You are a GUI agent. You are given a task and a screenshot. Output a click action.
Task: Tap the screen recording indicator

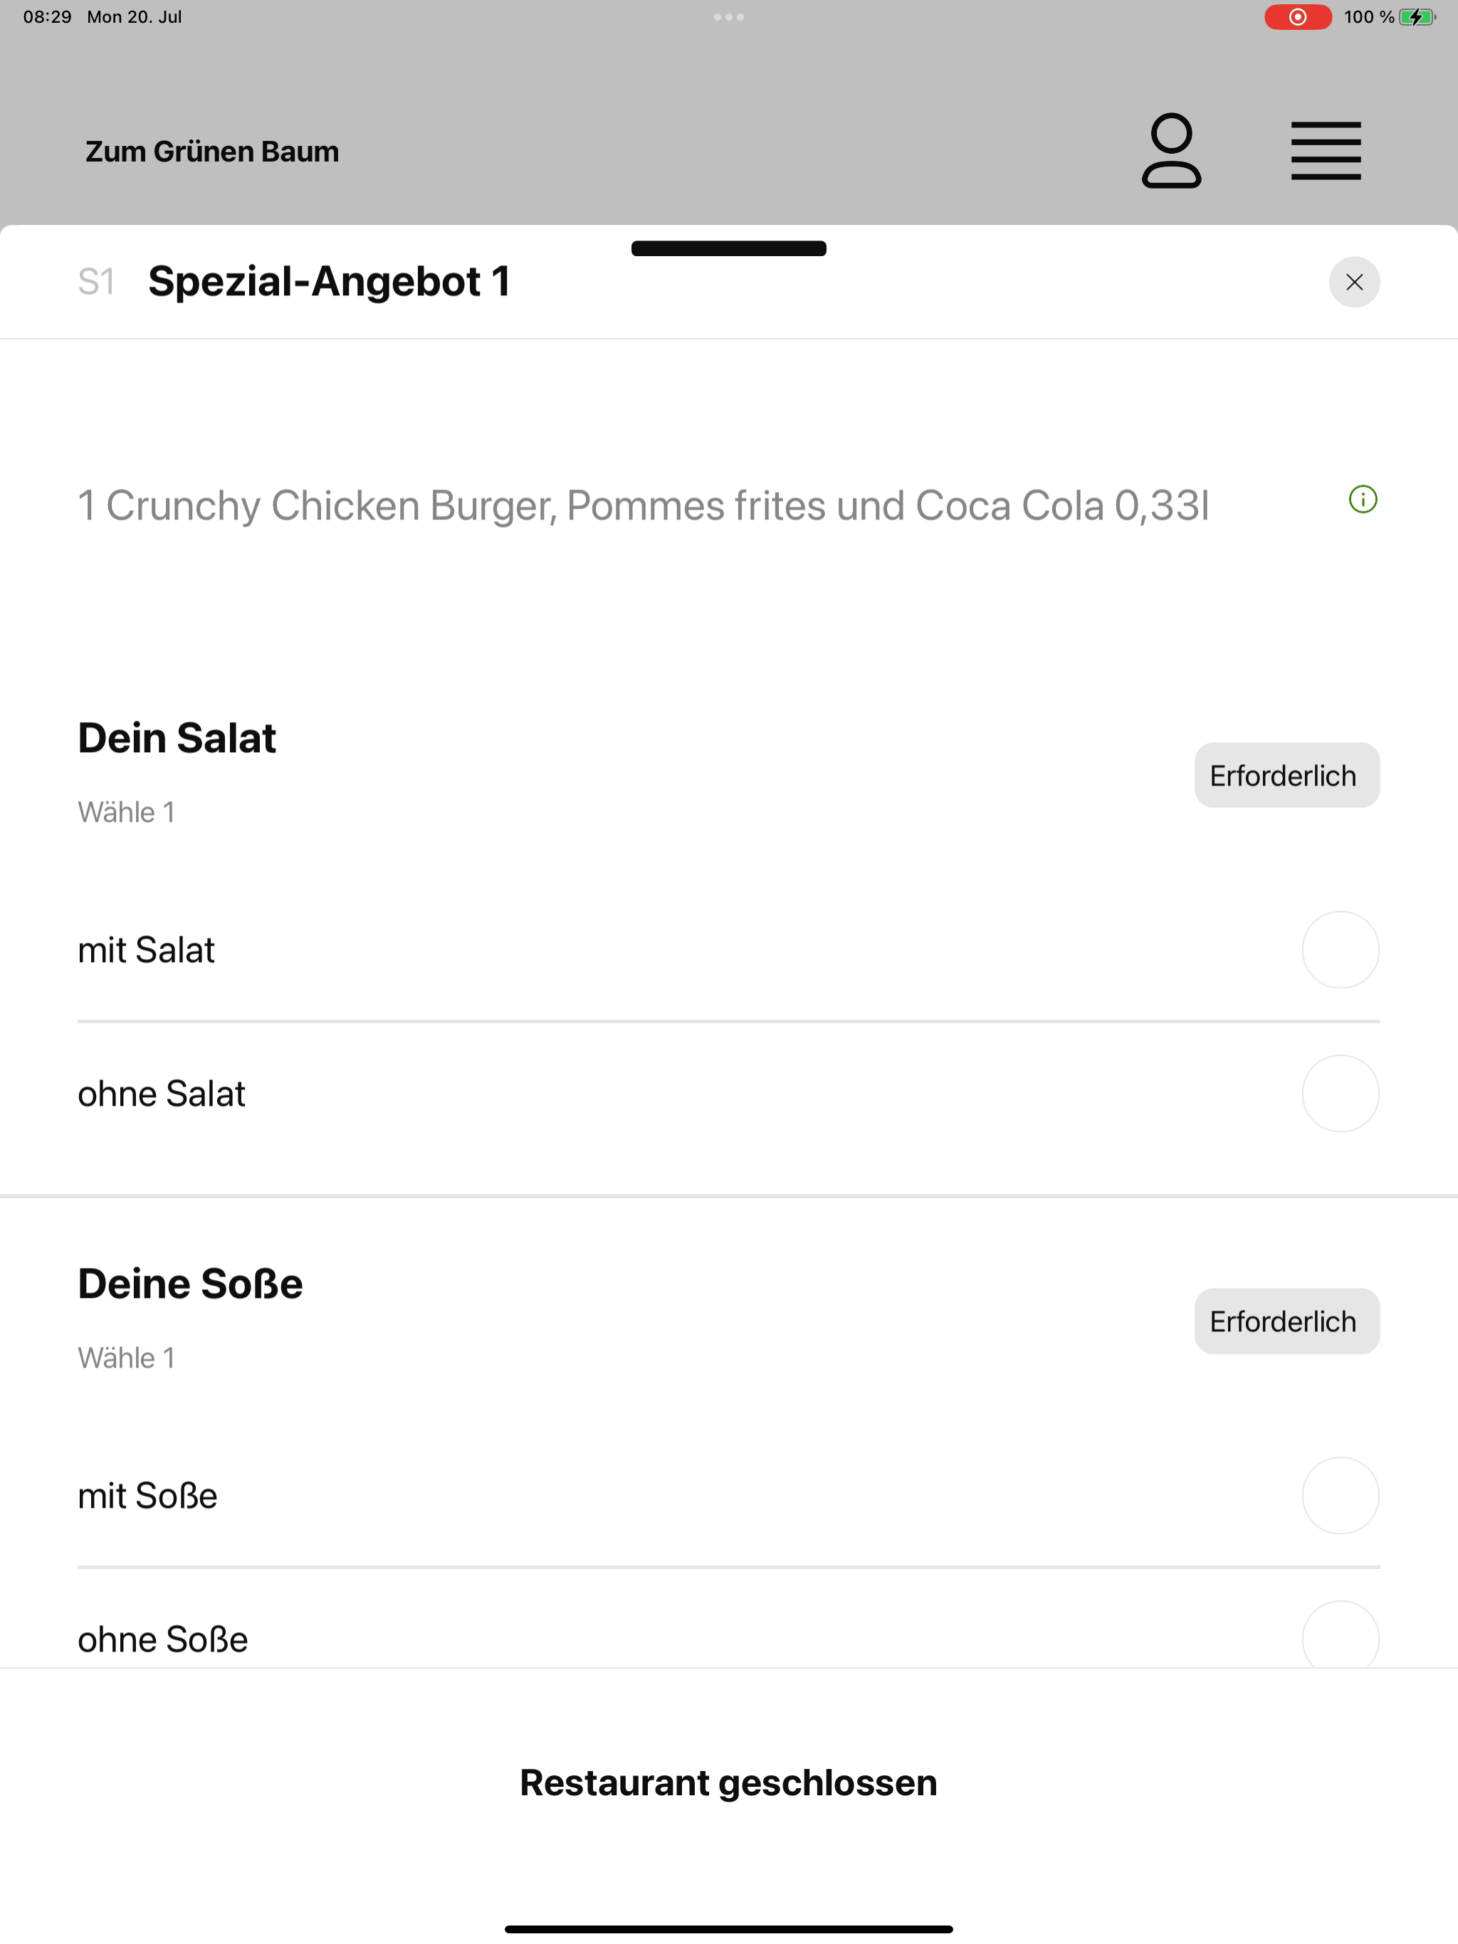pos(1298,16)
